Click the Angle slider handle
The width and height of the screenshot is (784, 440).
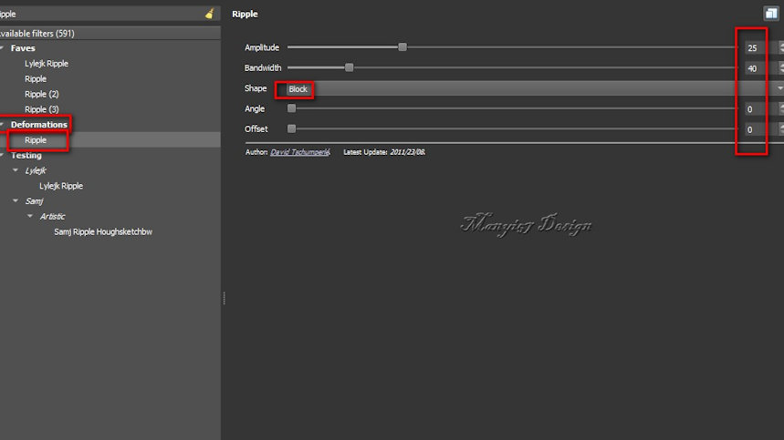(291, 108)
